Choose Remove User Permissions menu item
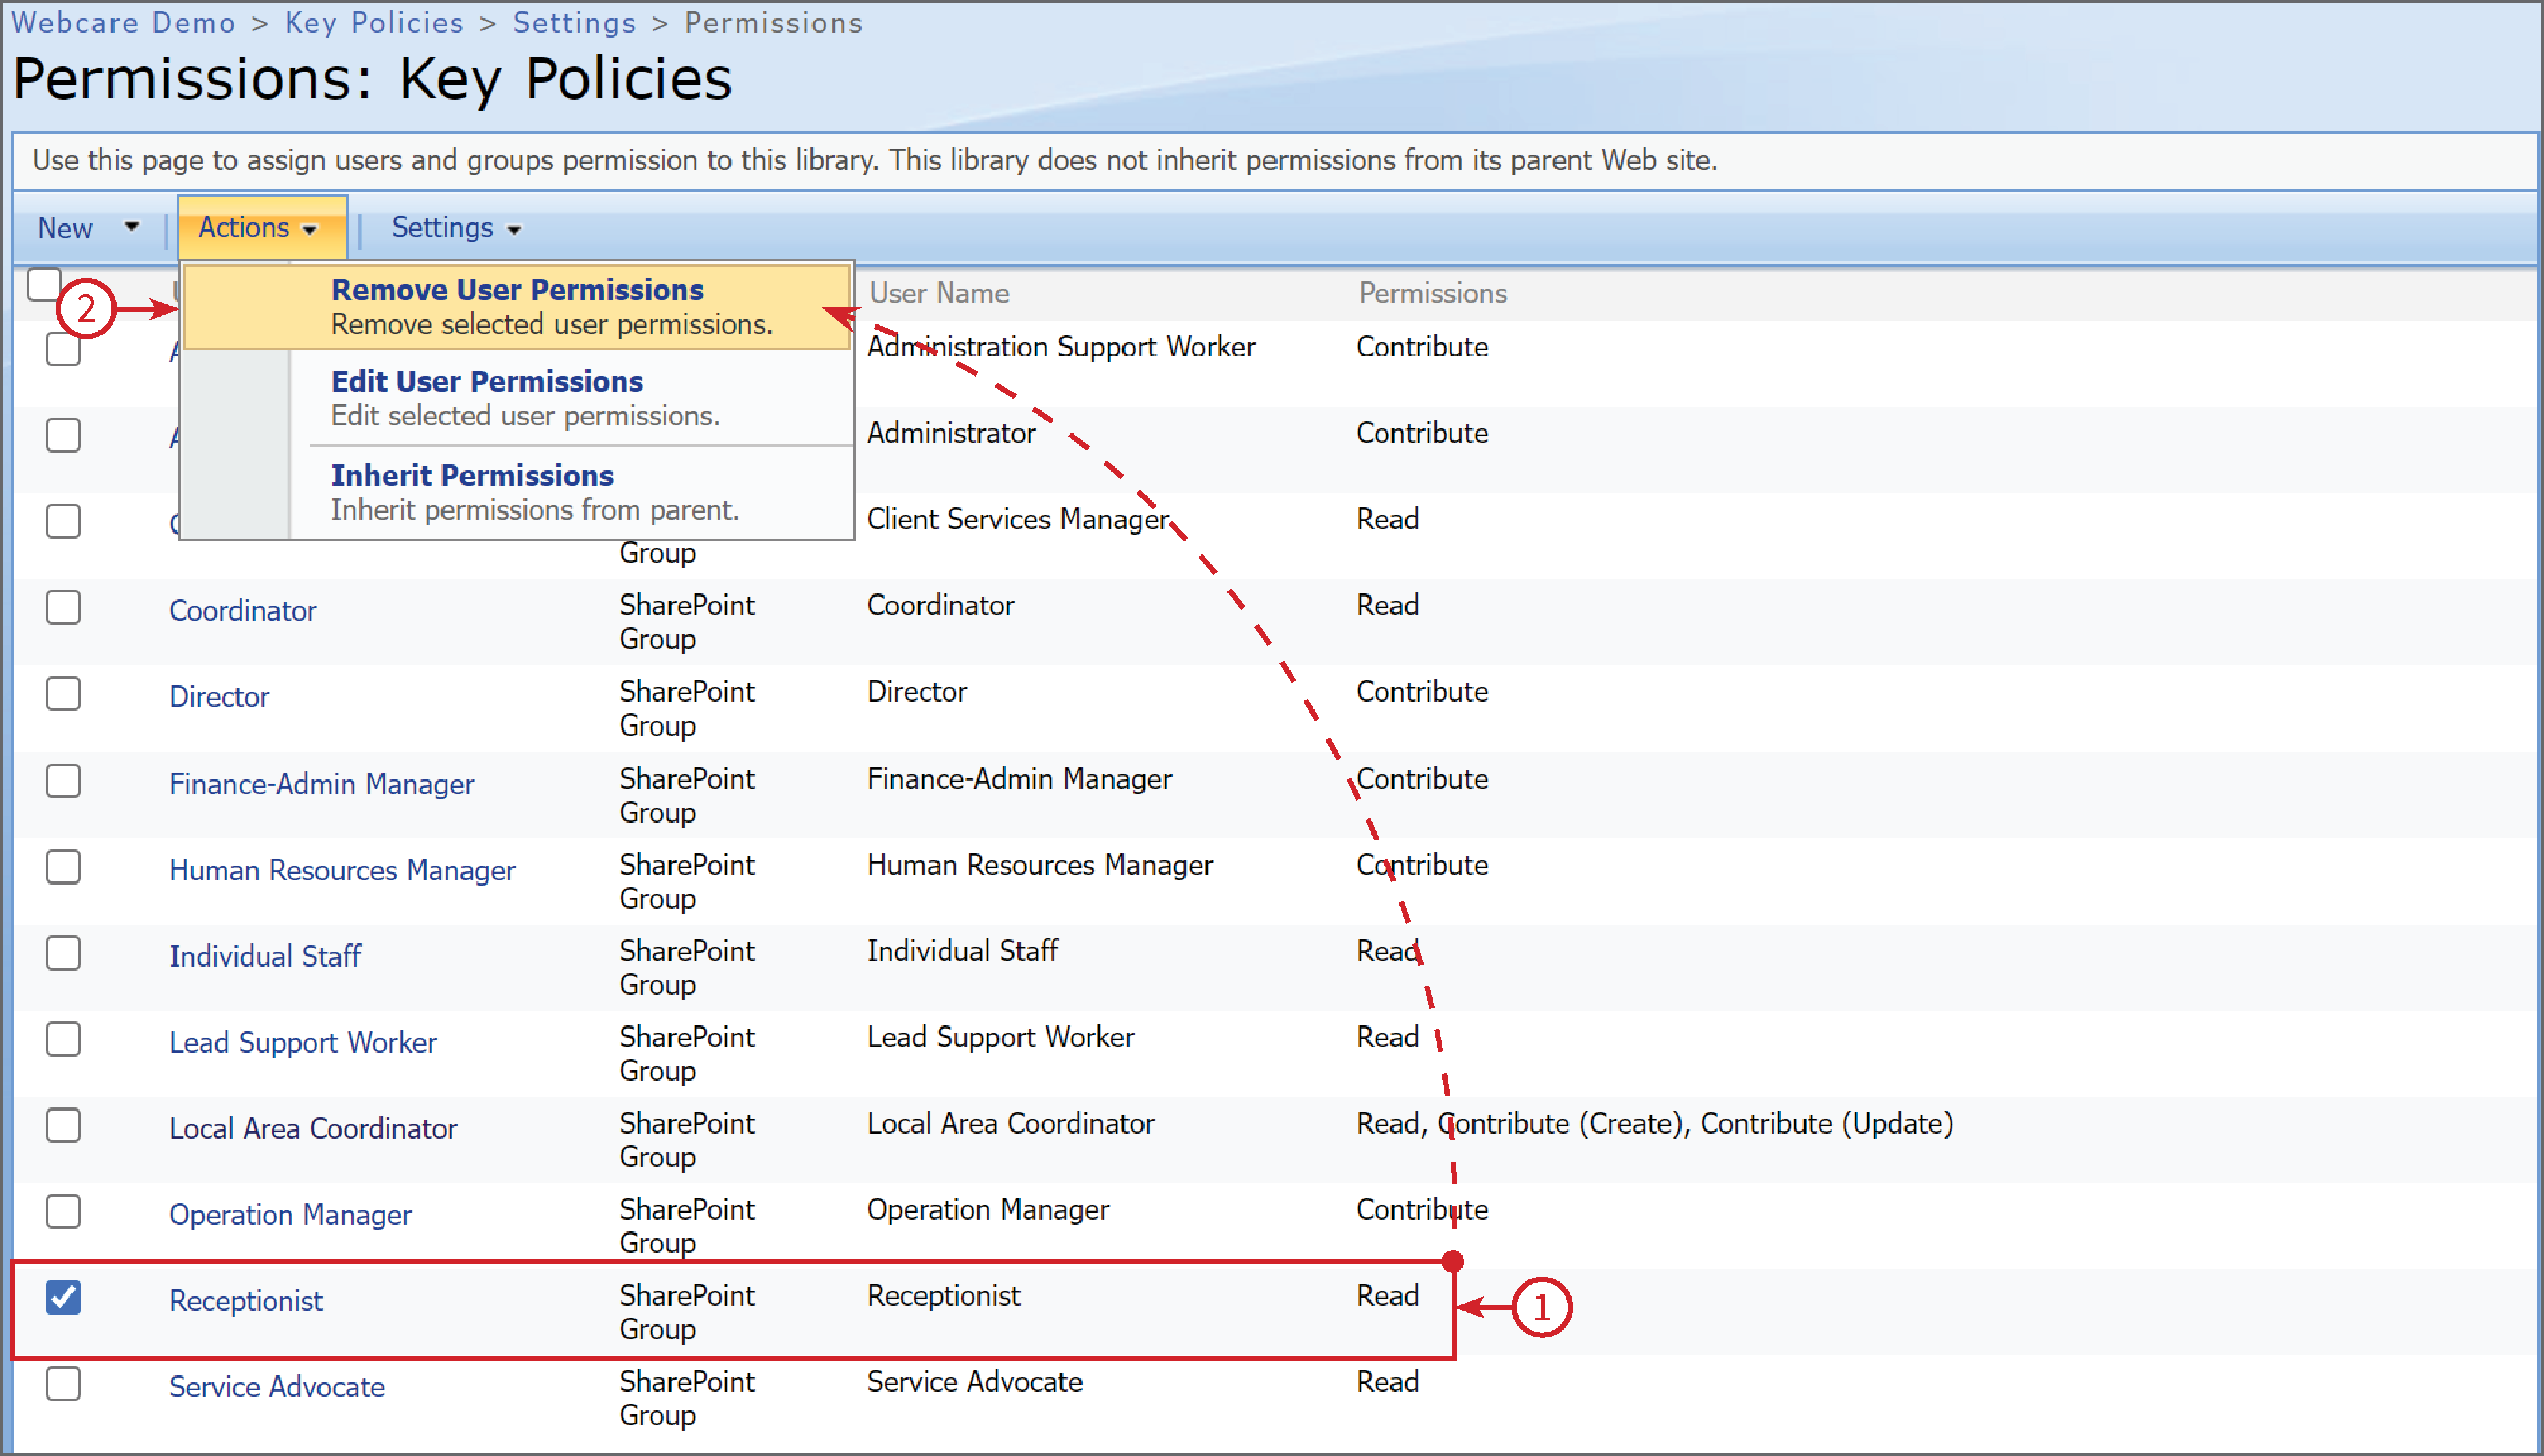2544x1456 pixels. click(x=517, y=306)
